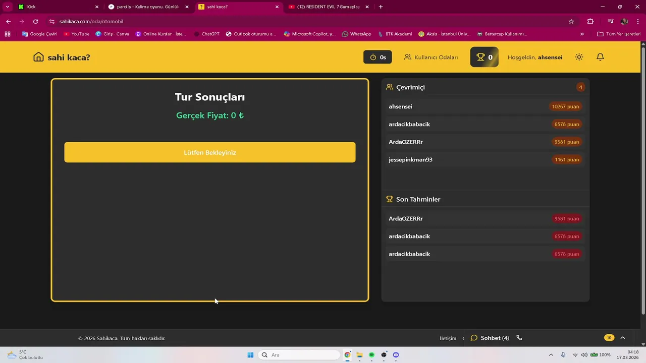Click the yellow 10 badge in footer
646x363 pixels.
(x=609, y=338)
